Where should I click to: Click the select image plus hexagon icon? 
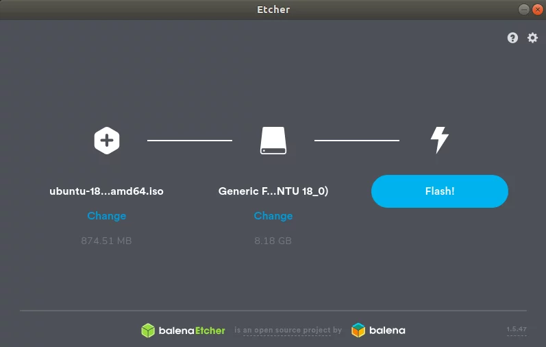(107, 141)
